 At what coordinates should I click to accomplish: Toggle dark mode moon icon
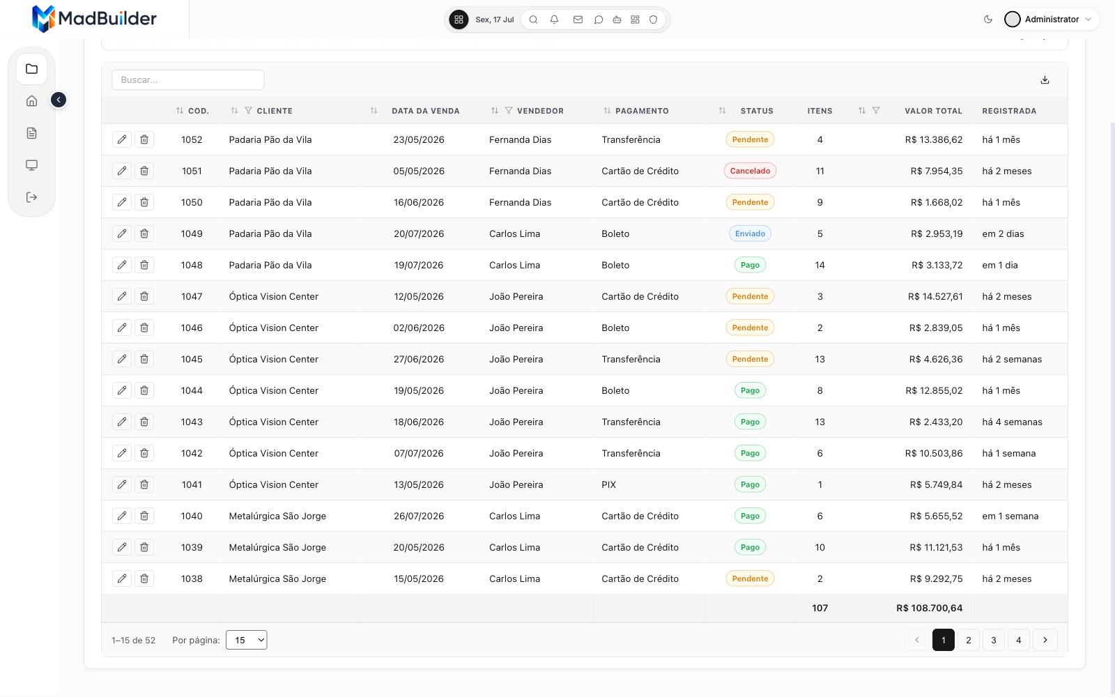(x=987, y=20)
